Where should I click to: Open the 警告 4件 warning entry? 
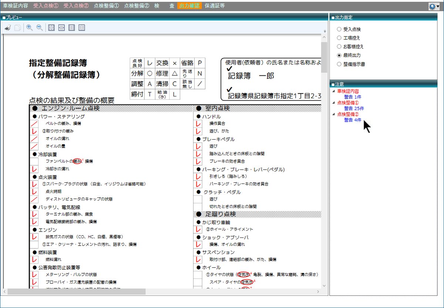pyautogui.click(x=353, y=120)
